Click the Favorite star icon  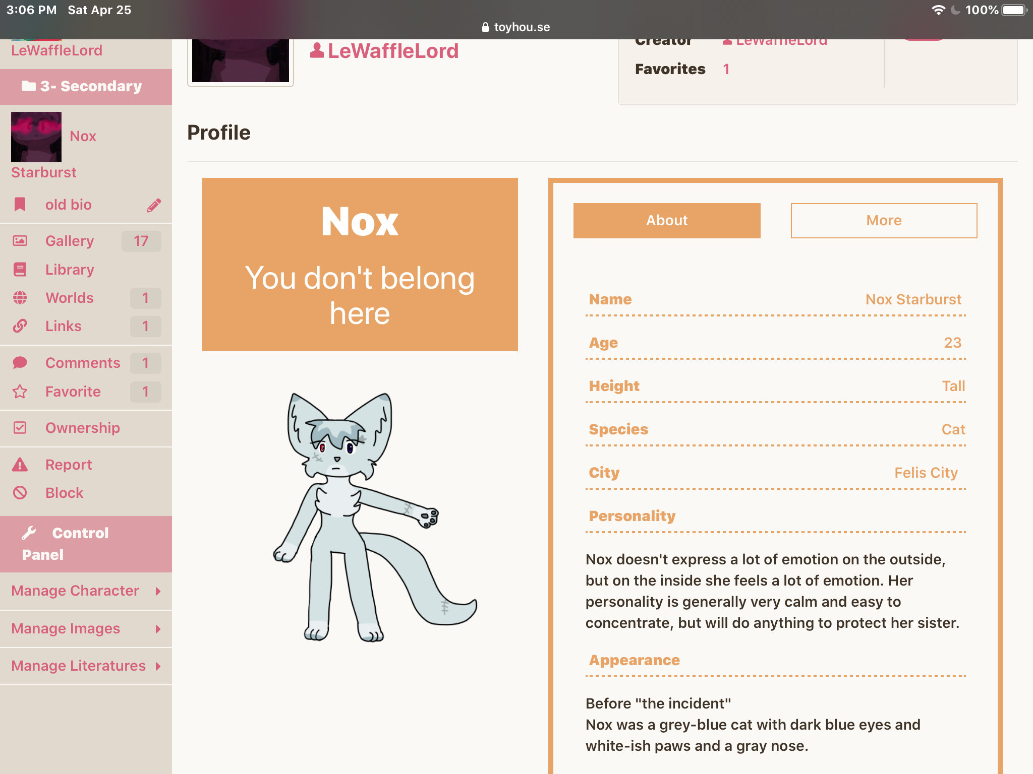coord(21,393)
